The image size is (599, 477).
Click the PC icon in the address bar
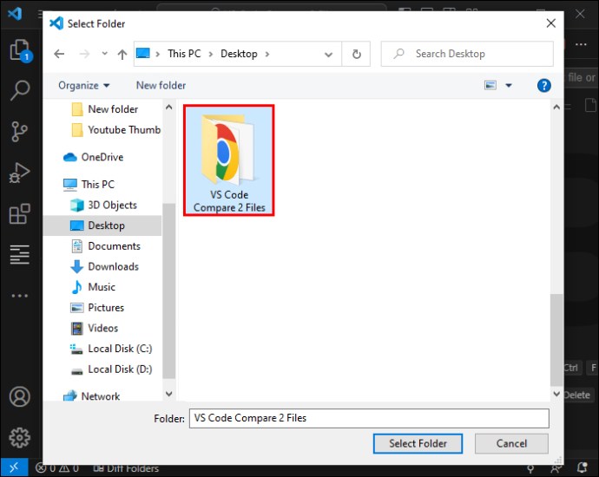point(143,53)
